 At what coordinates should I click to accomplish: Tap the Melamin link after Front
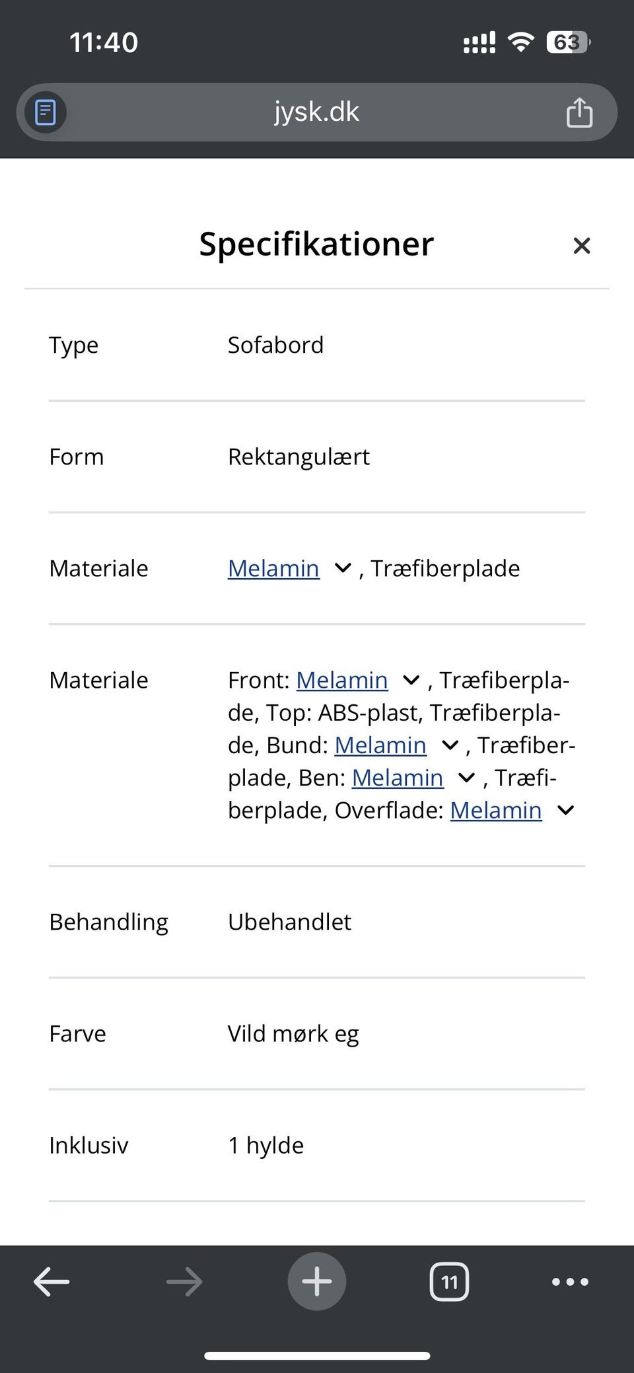pos(342,680)
